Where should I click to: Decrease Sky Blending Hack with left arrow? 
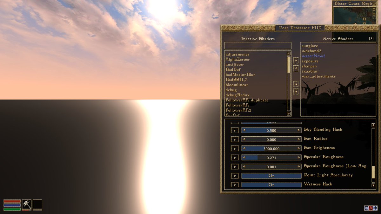pyautogui.click(x=244, y=130)
